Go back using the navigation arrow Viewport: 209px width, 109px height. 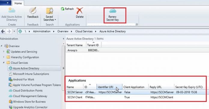tap(3, 31)
